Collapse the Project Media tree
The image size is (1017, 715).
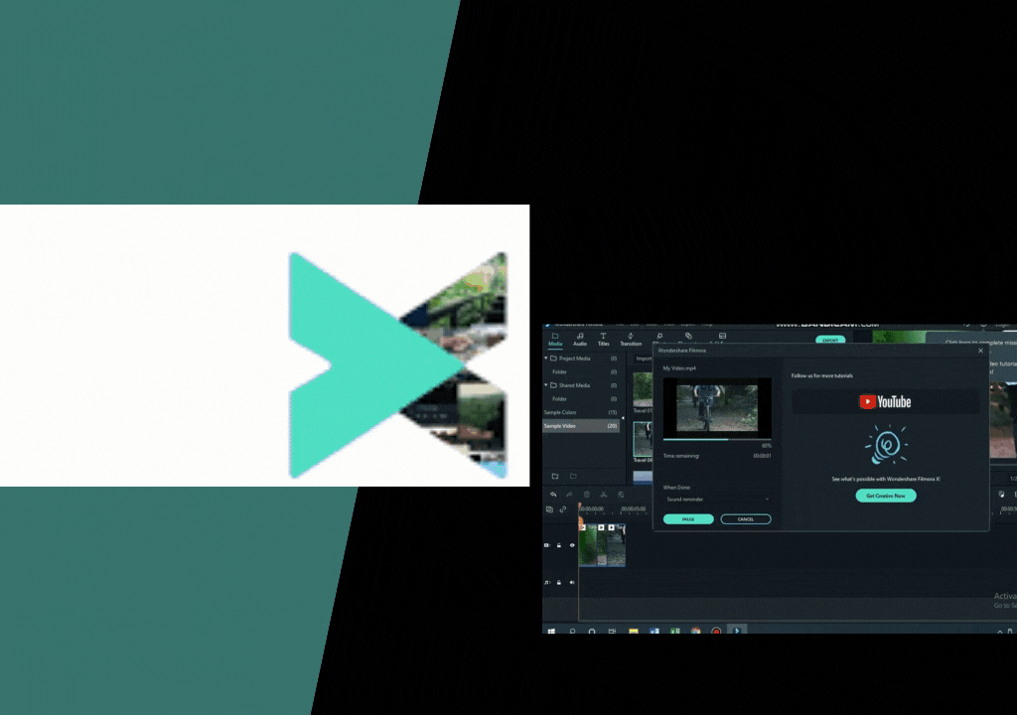coord(545,358)
